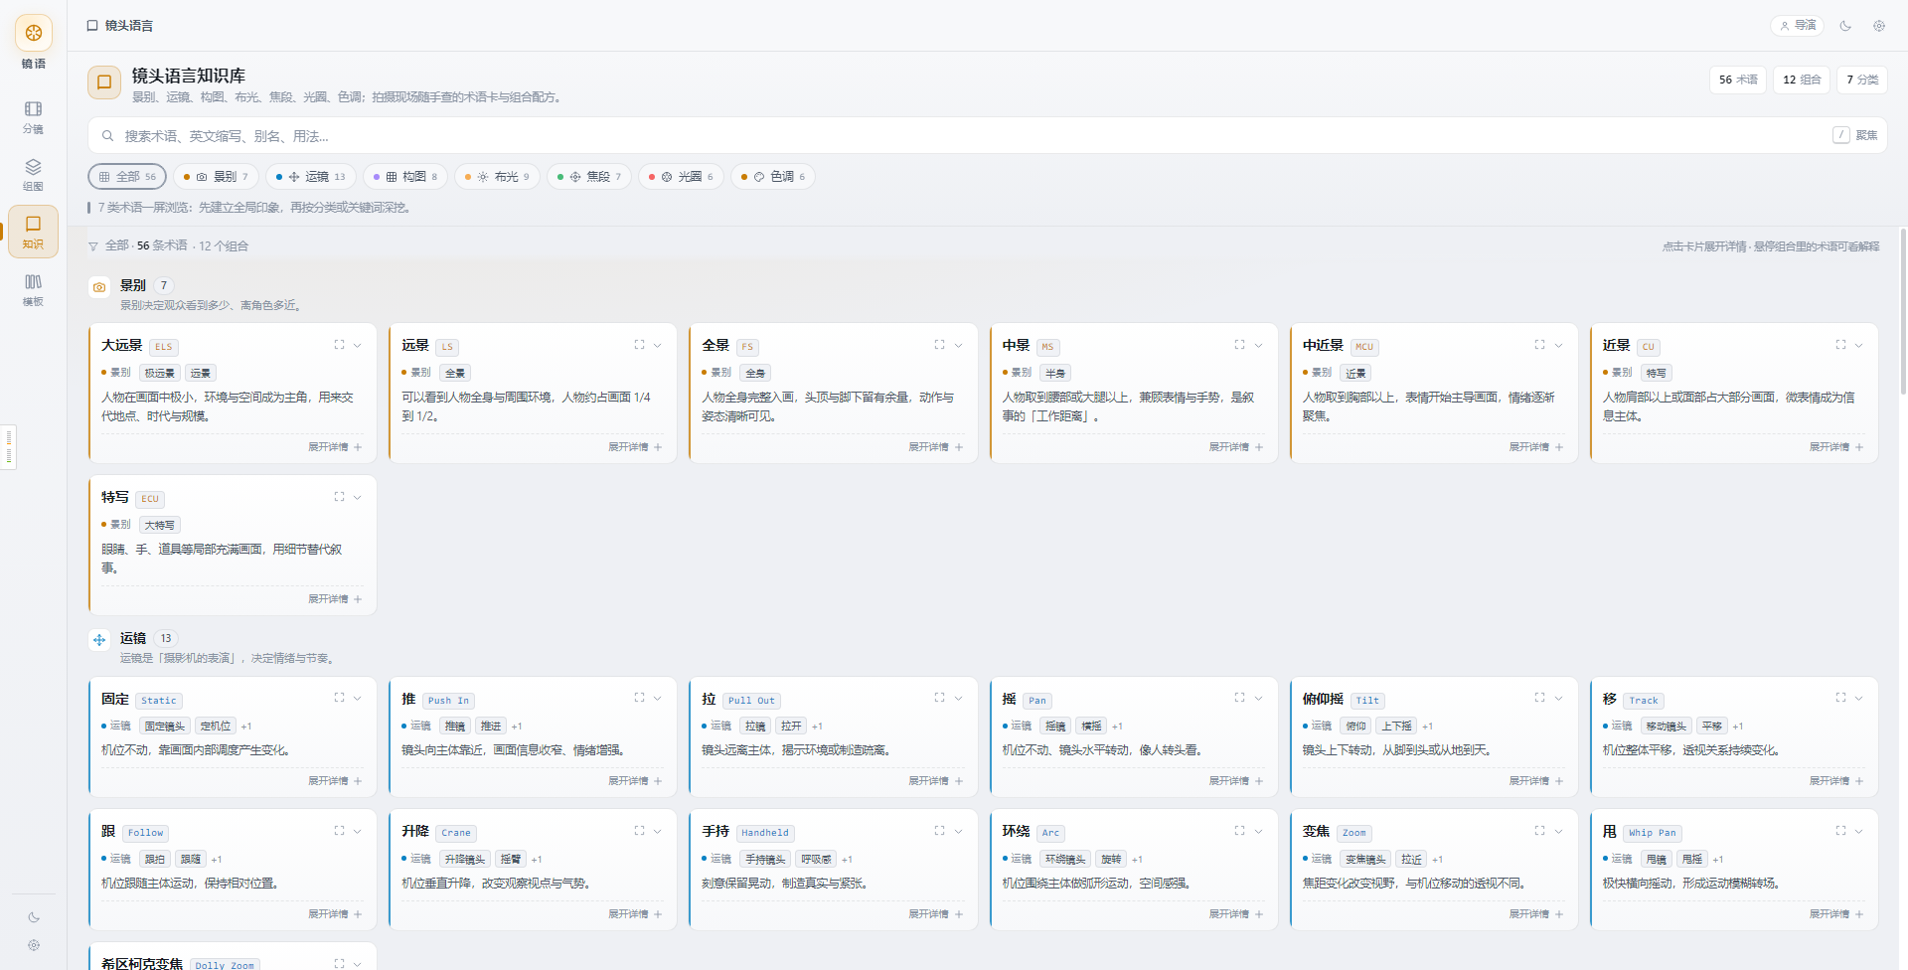Toggle dark mode moon in left sidebar
The width and height of the screenshot is (1908, 970).
click(x=34, y=917)
